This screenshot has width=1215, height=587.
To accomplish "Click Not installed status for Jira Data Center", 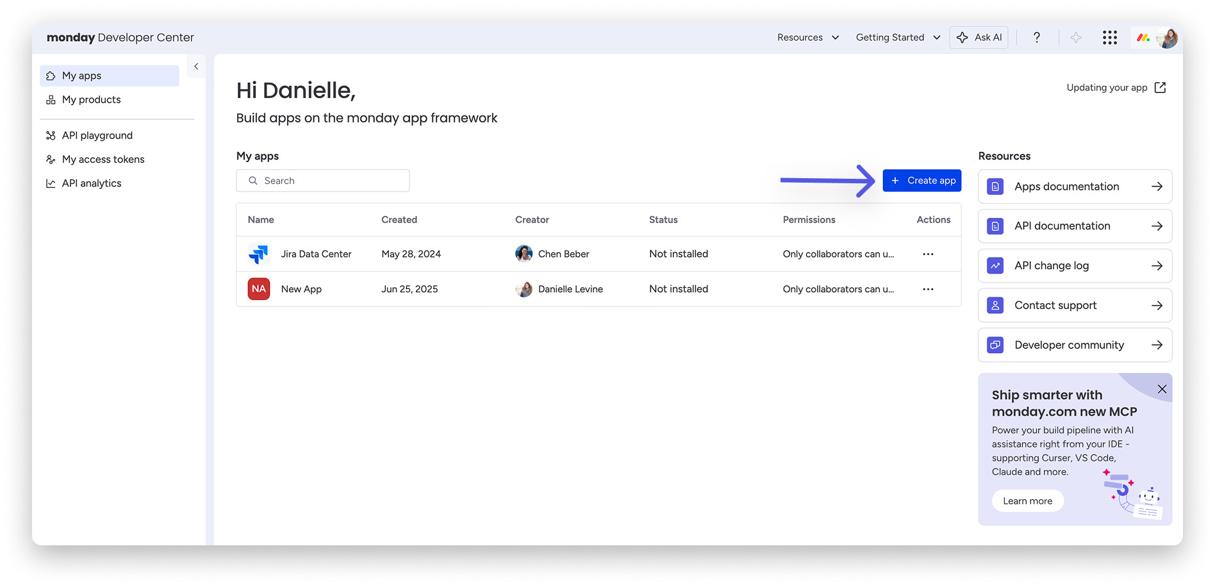I will [x=679, y=254].
